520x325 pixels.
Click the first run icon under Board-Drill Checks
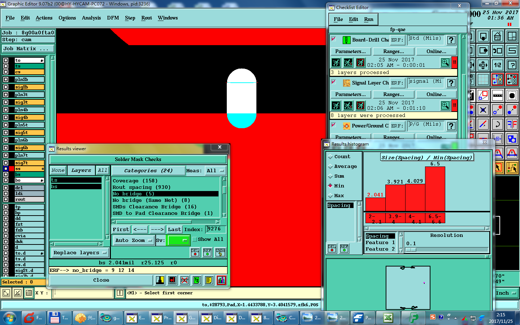(x=336, y=62)
